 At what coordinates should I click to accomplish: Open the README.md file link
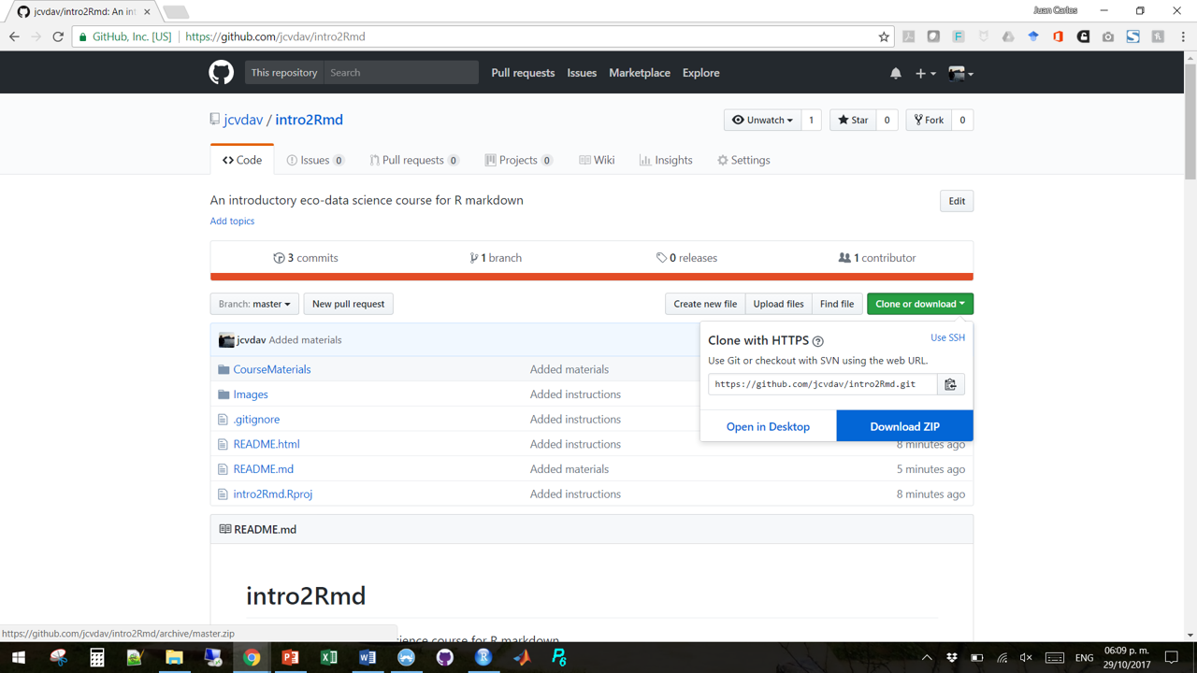click(x=264, y=469)
